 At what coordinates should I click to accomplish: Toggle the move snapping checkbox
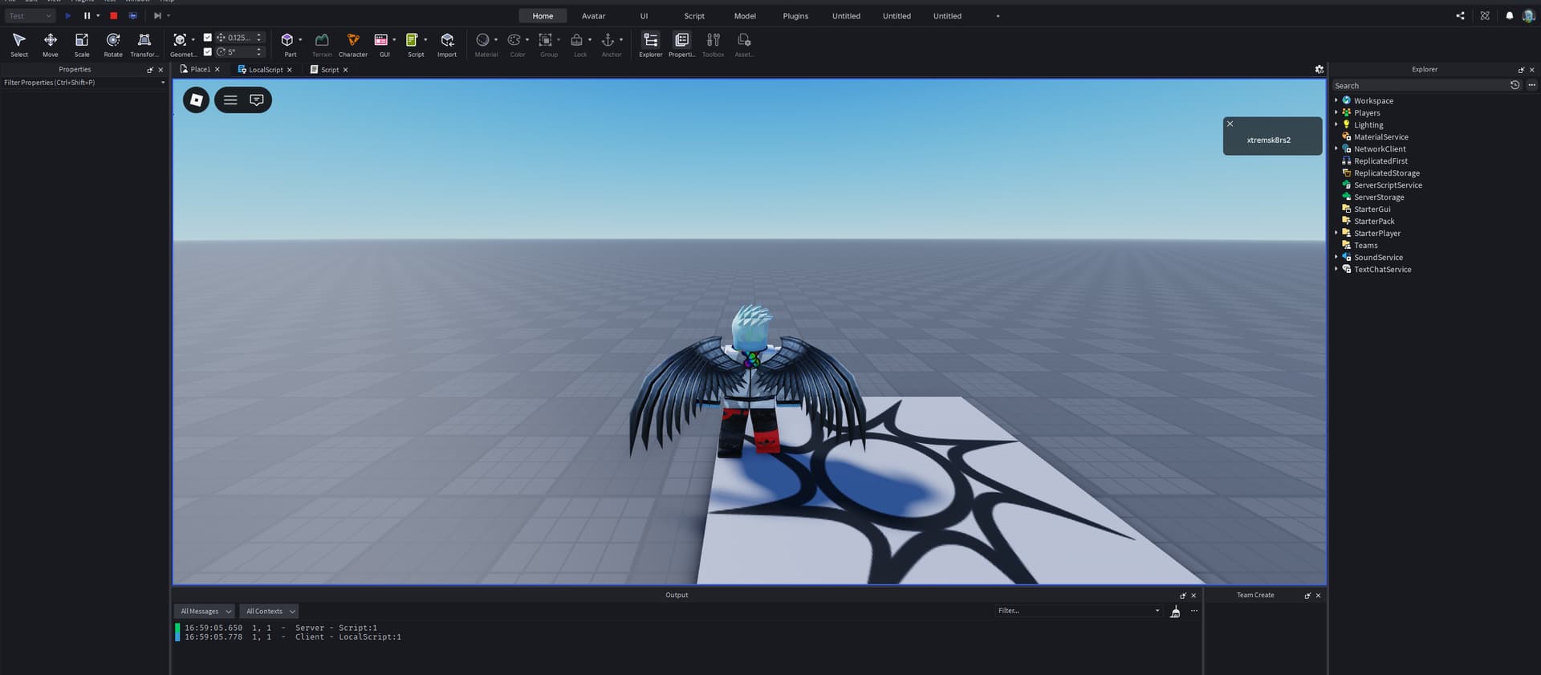pyautogui.click(x=208, y=37)
